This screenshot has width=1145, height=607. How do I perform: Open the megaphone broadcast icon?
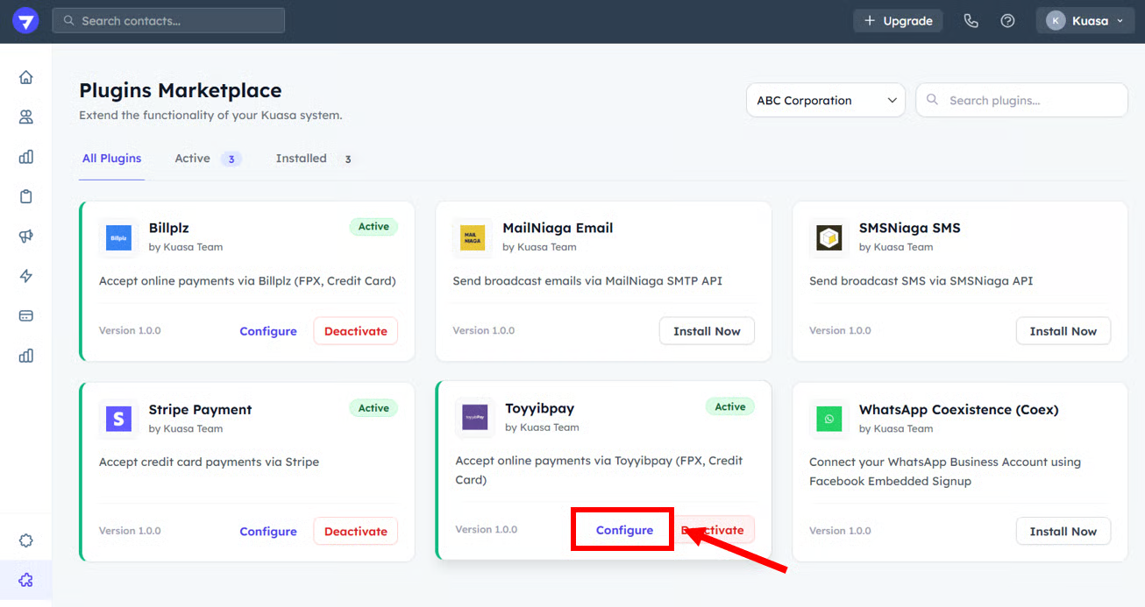(x=25, y=236)
